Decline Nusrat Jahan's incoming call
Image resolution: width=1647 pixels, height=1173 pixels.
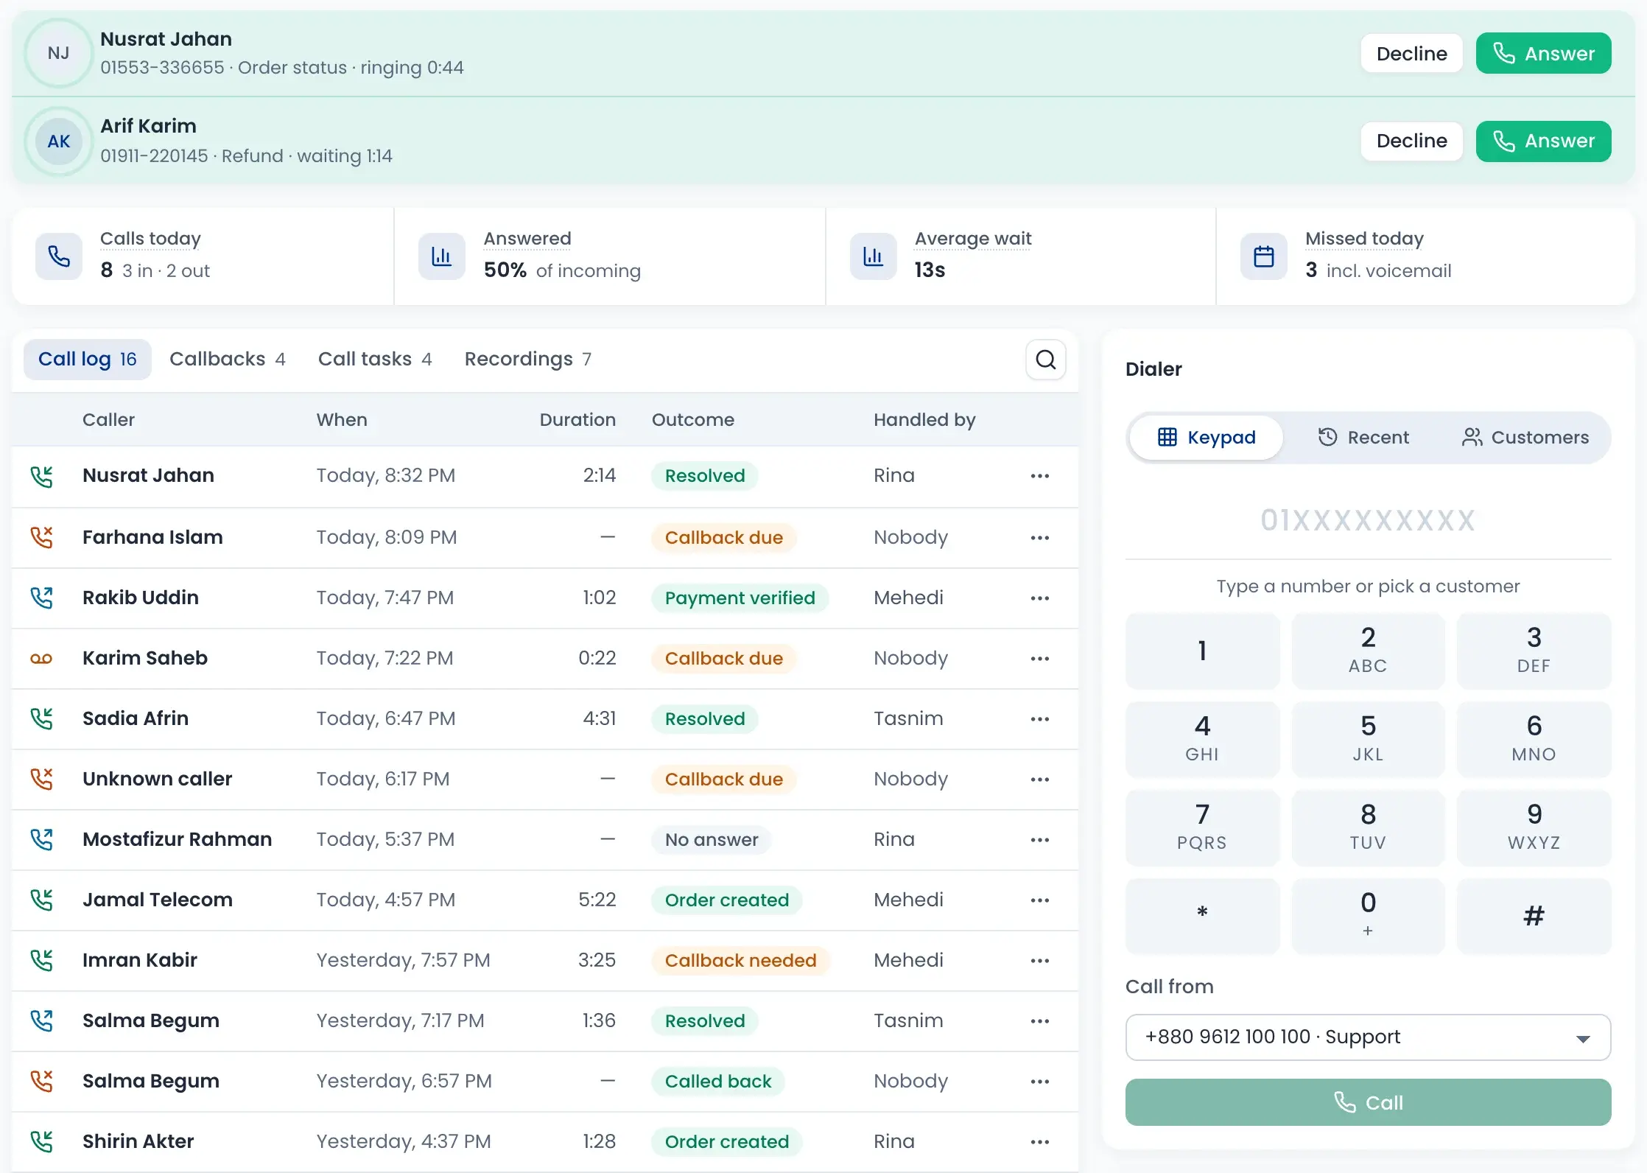click(1411, 54)
